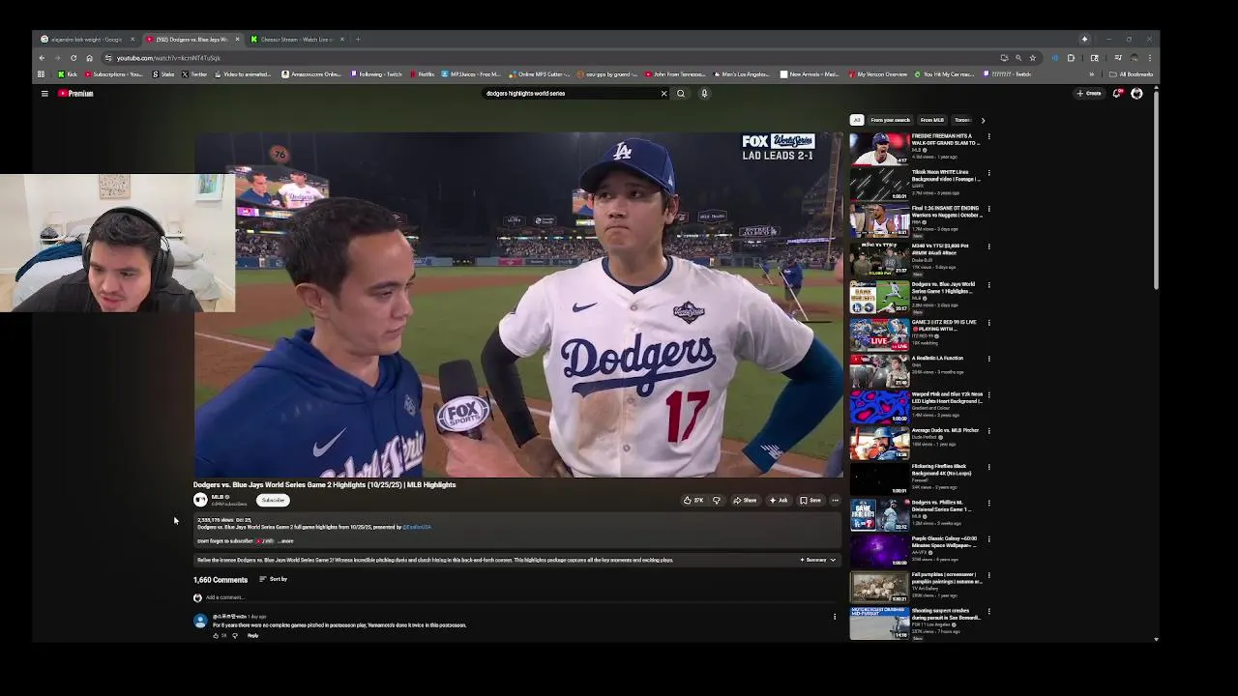Open options for the top comment
This screenshot has width=1238, height=696.
pyautogui.click(x=835, y=617)
